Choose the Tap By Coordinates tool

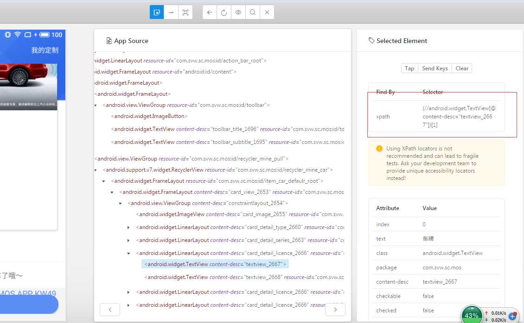tap(185, 12)
